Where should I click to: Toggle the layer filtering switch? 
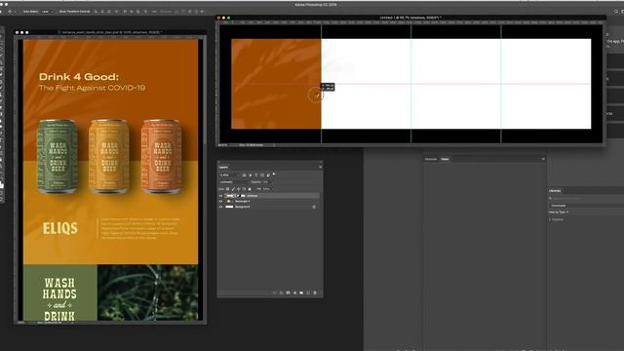click(274, 175)
